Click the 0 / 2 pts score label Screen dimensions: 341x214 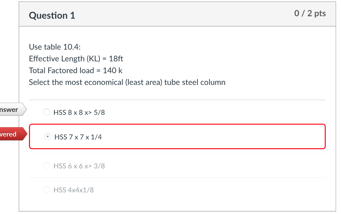tap(310, 14)
